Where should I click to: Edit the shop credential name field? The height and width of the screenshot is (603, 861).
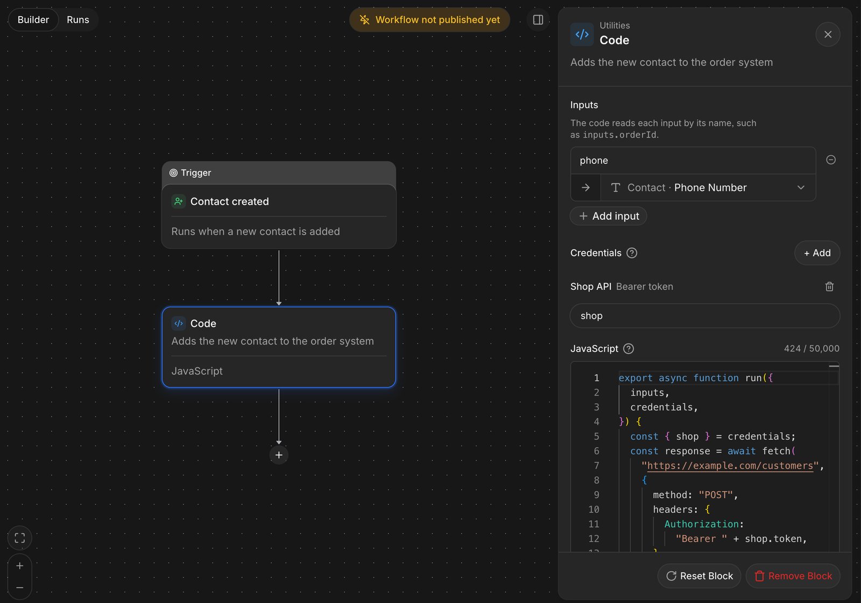705,316
